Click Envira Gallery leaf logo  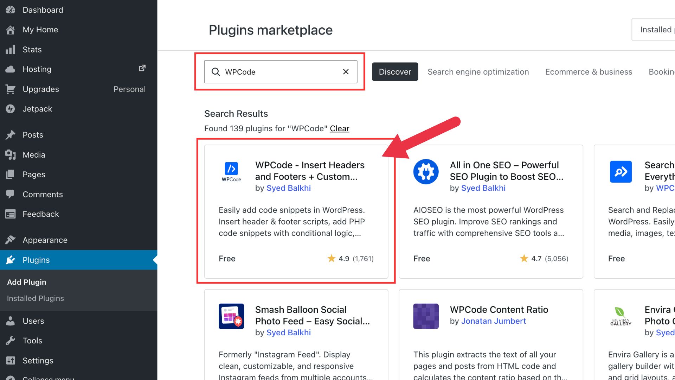point(621,316)
